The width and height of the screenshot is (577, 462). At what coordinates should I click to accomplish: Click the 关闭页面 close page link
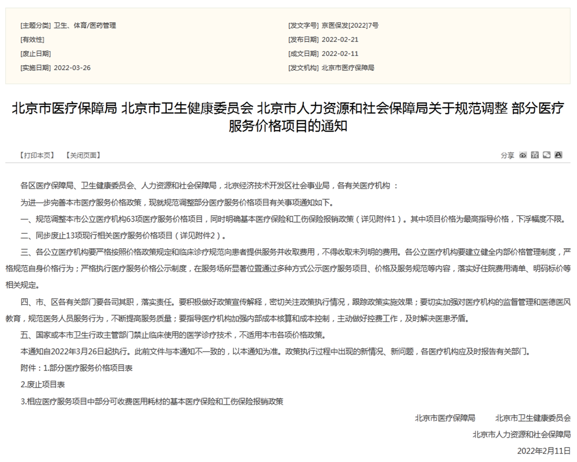(83, 155)
